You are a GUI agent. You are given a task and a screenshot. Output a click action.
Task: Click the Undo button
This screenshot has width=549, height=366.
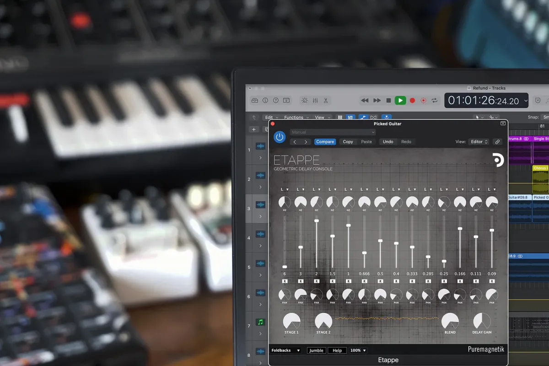pos(388,142)
